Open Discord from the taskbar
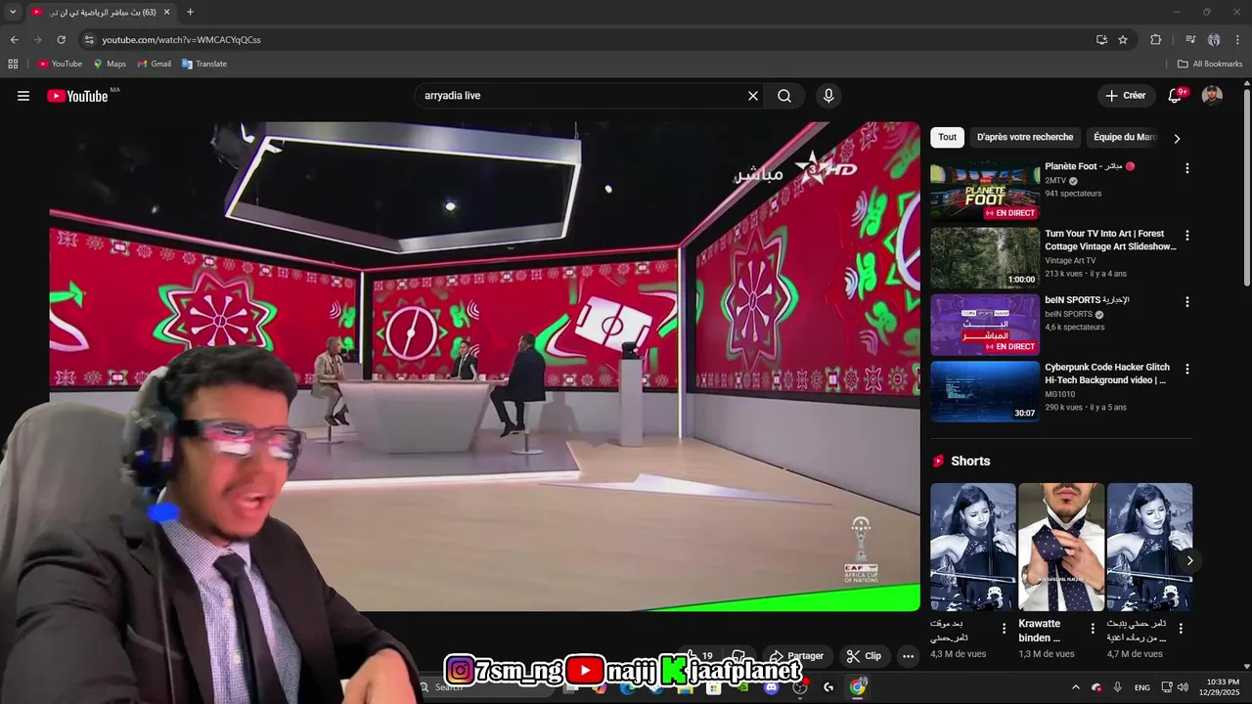This screenshot has width=1252, height=704. (x=772, y=687)
